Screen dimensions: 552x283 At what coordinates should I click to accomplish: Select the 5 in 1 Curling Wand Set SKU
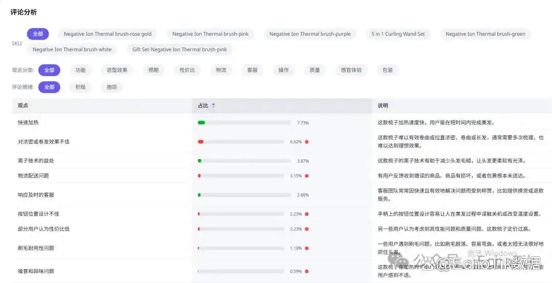(398, 34)
